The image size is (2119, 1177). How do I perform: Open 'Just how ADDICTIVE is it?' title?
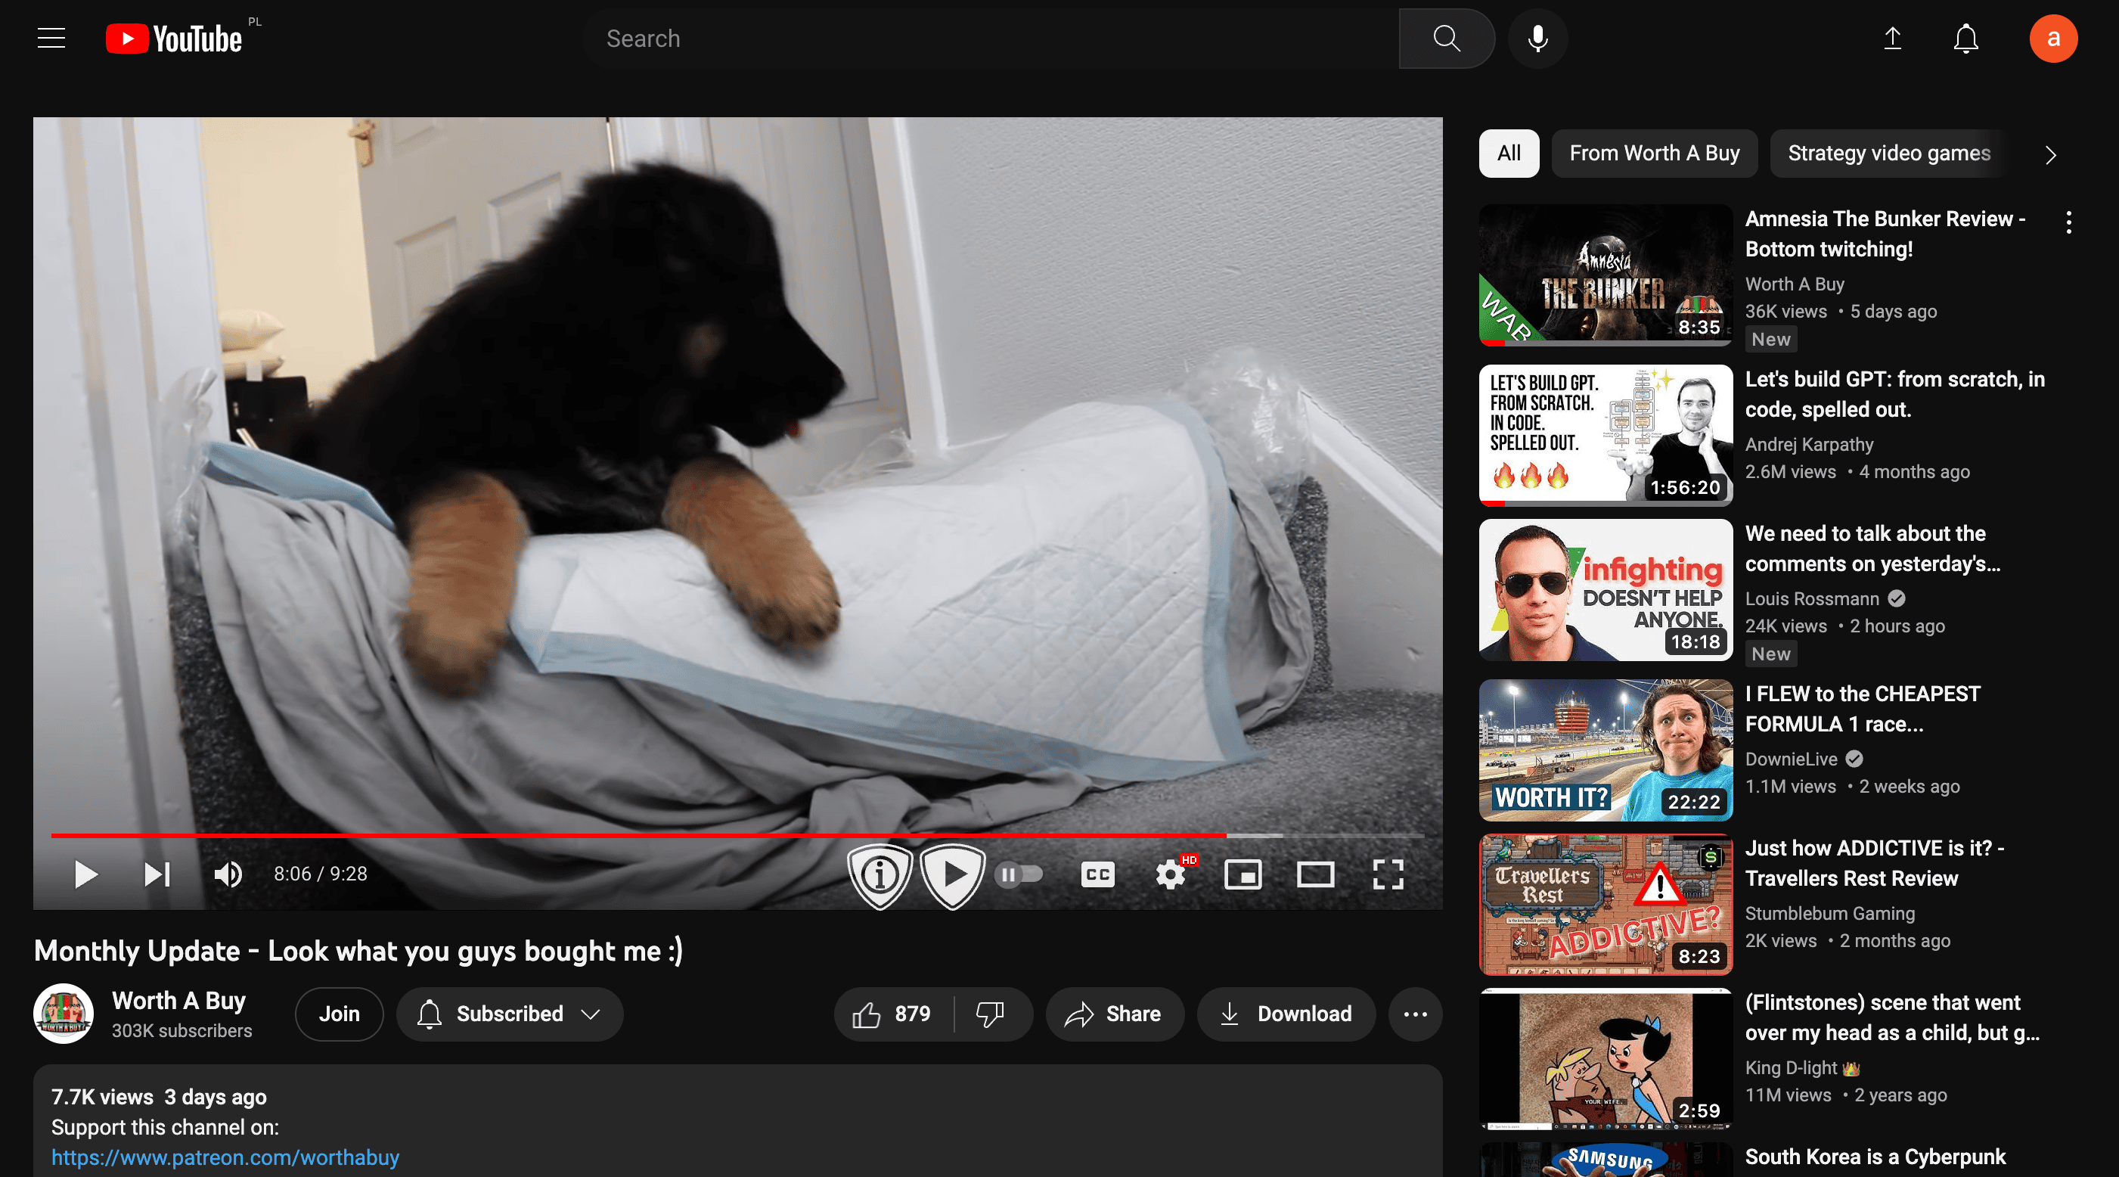[1874, 863]
